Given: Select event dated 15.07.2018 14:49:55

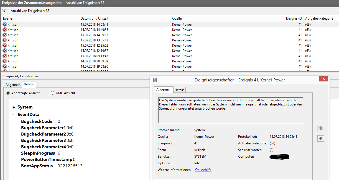Looking at the screenshot, I should pyautogui.click(x=170, y=30).
